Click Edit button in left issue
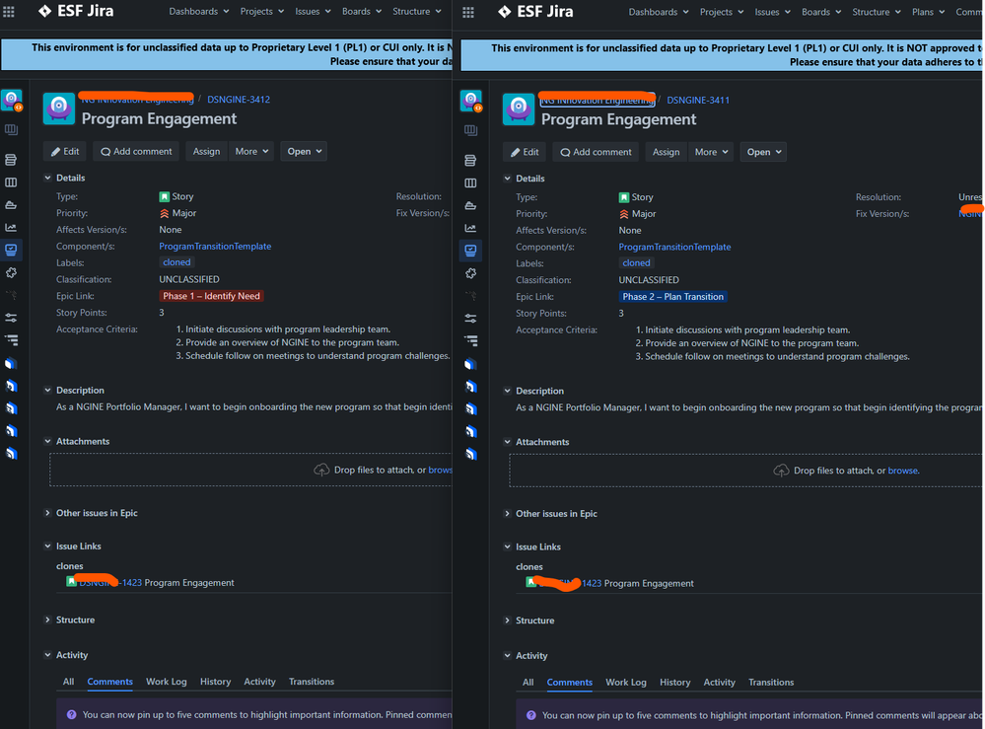The image size is (985, 729). [x=65, y=152]
